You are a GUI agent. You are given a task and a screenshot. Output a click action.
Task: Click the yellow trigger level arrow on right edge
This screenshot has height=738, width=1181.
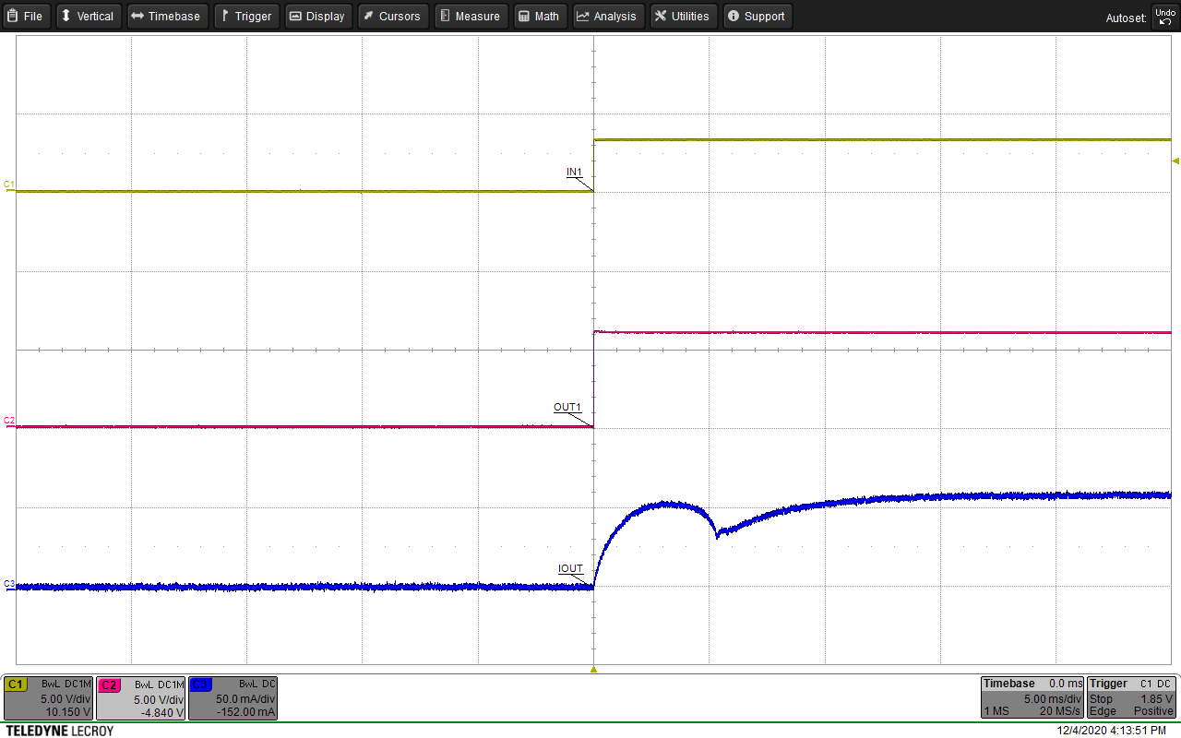(x=1175, y=161)
